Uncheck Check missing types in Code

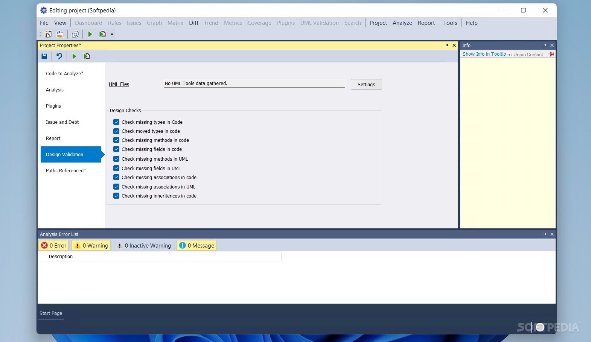tap(116, 122)
